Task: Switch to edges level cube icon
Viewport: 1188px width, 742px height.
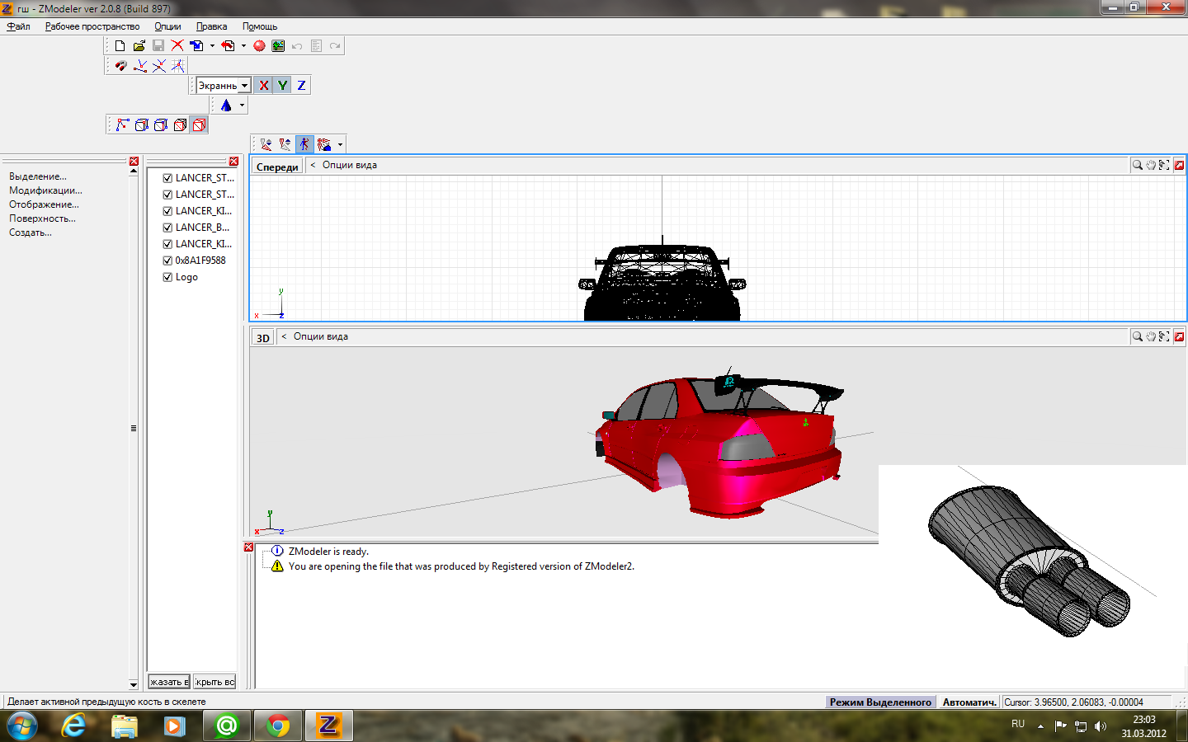Action: pos(142,125)
